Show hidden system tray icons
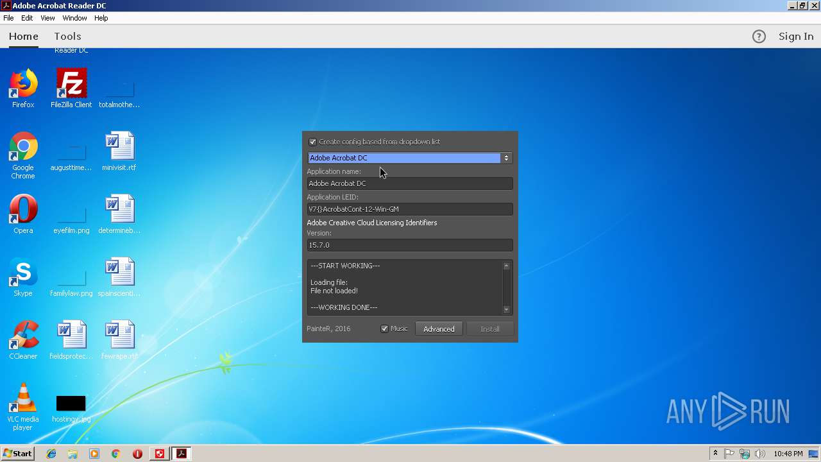Image resolution: width=821 pixels, height=462 pixels. (715, 454)
